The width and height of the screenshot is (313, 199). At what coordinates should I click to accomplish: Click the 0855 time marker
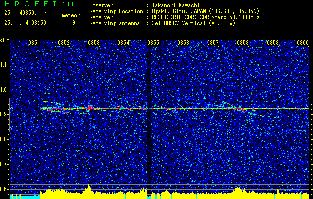coord(153,42)
